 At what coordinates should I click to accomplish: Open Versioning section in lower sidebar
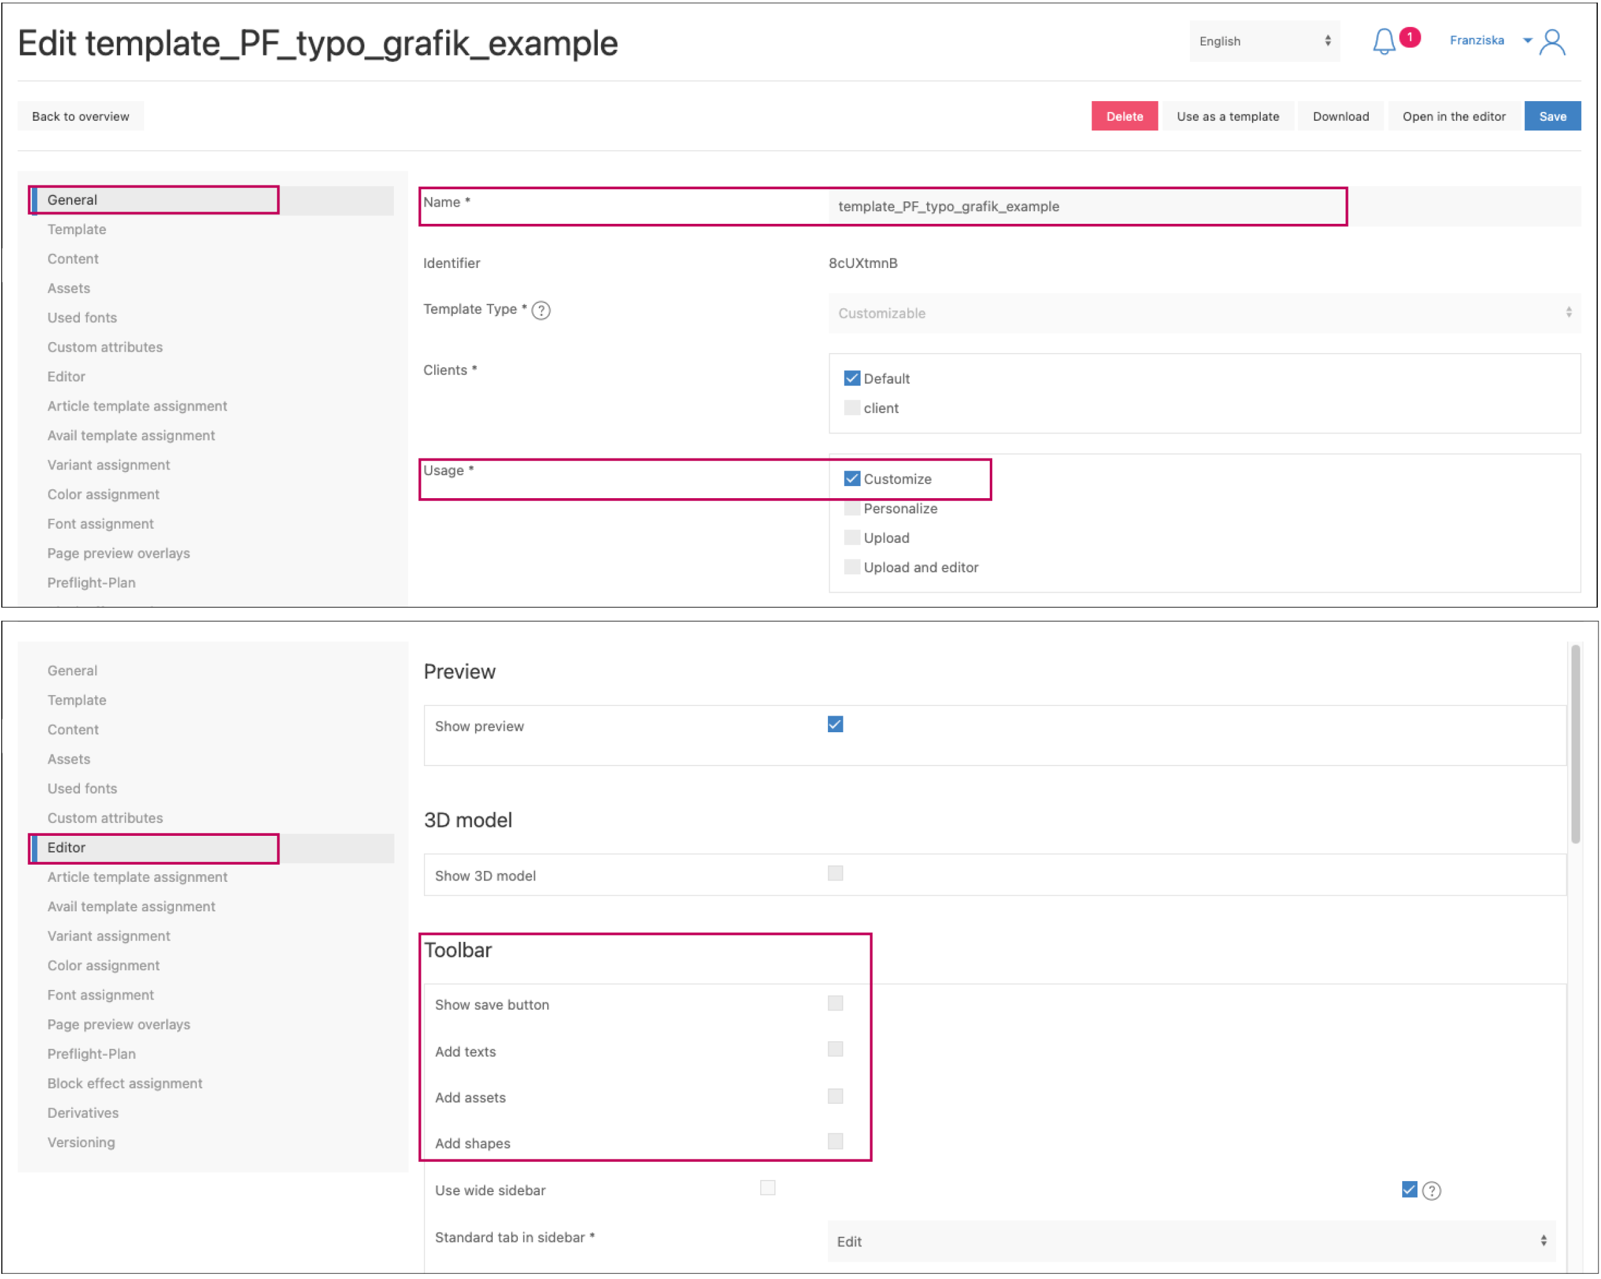[81, 1143]
